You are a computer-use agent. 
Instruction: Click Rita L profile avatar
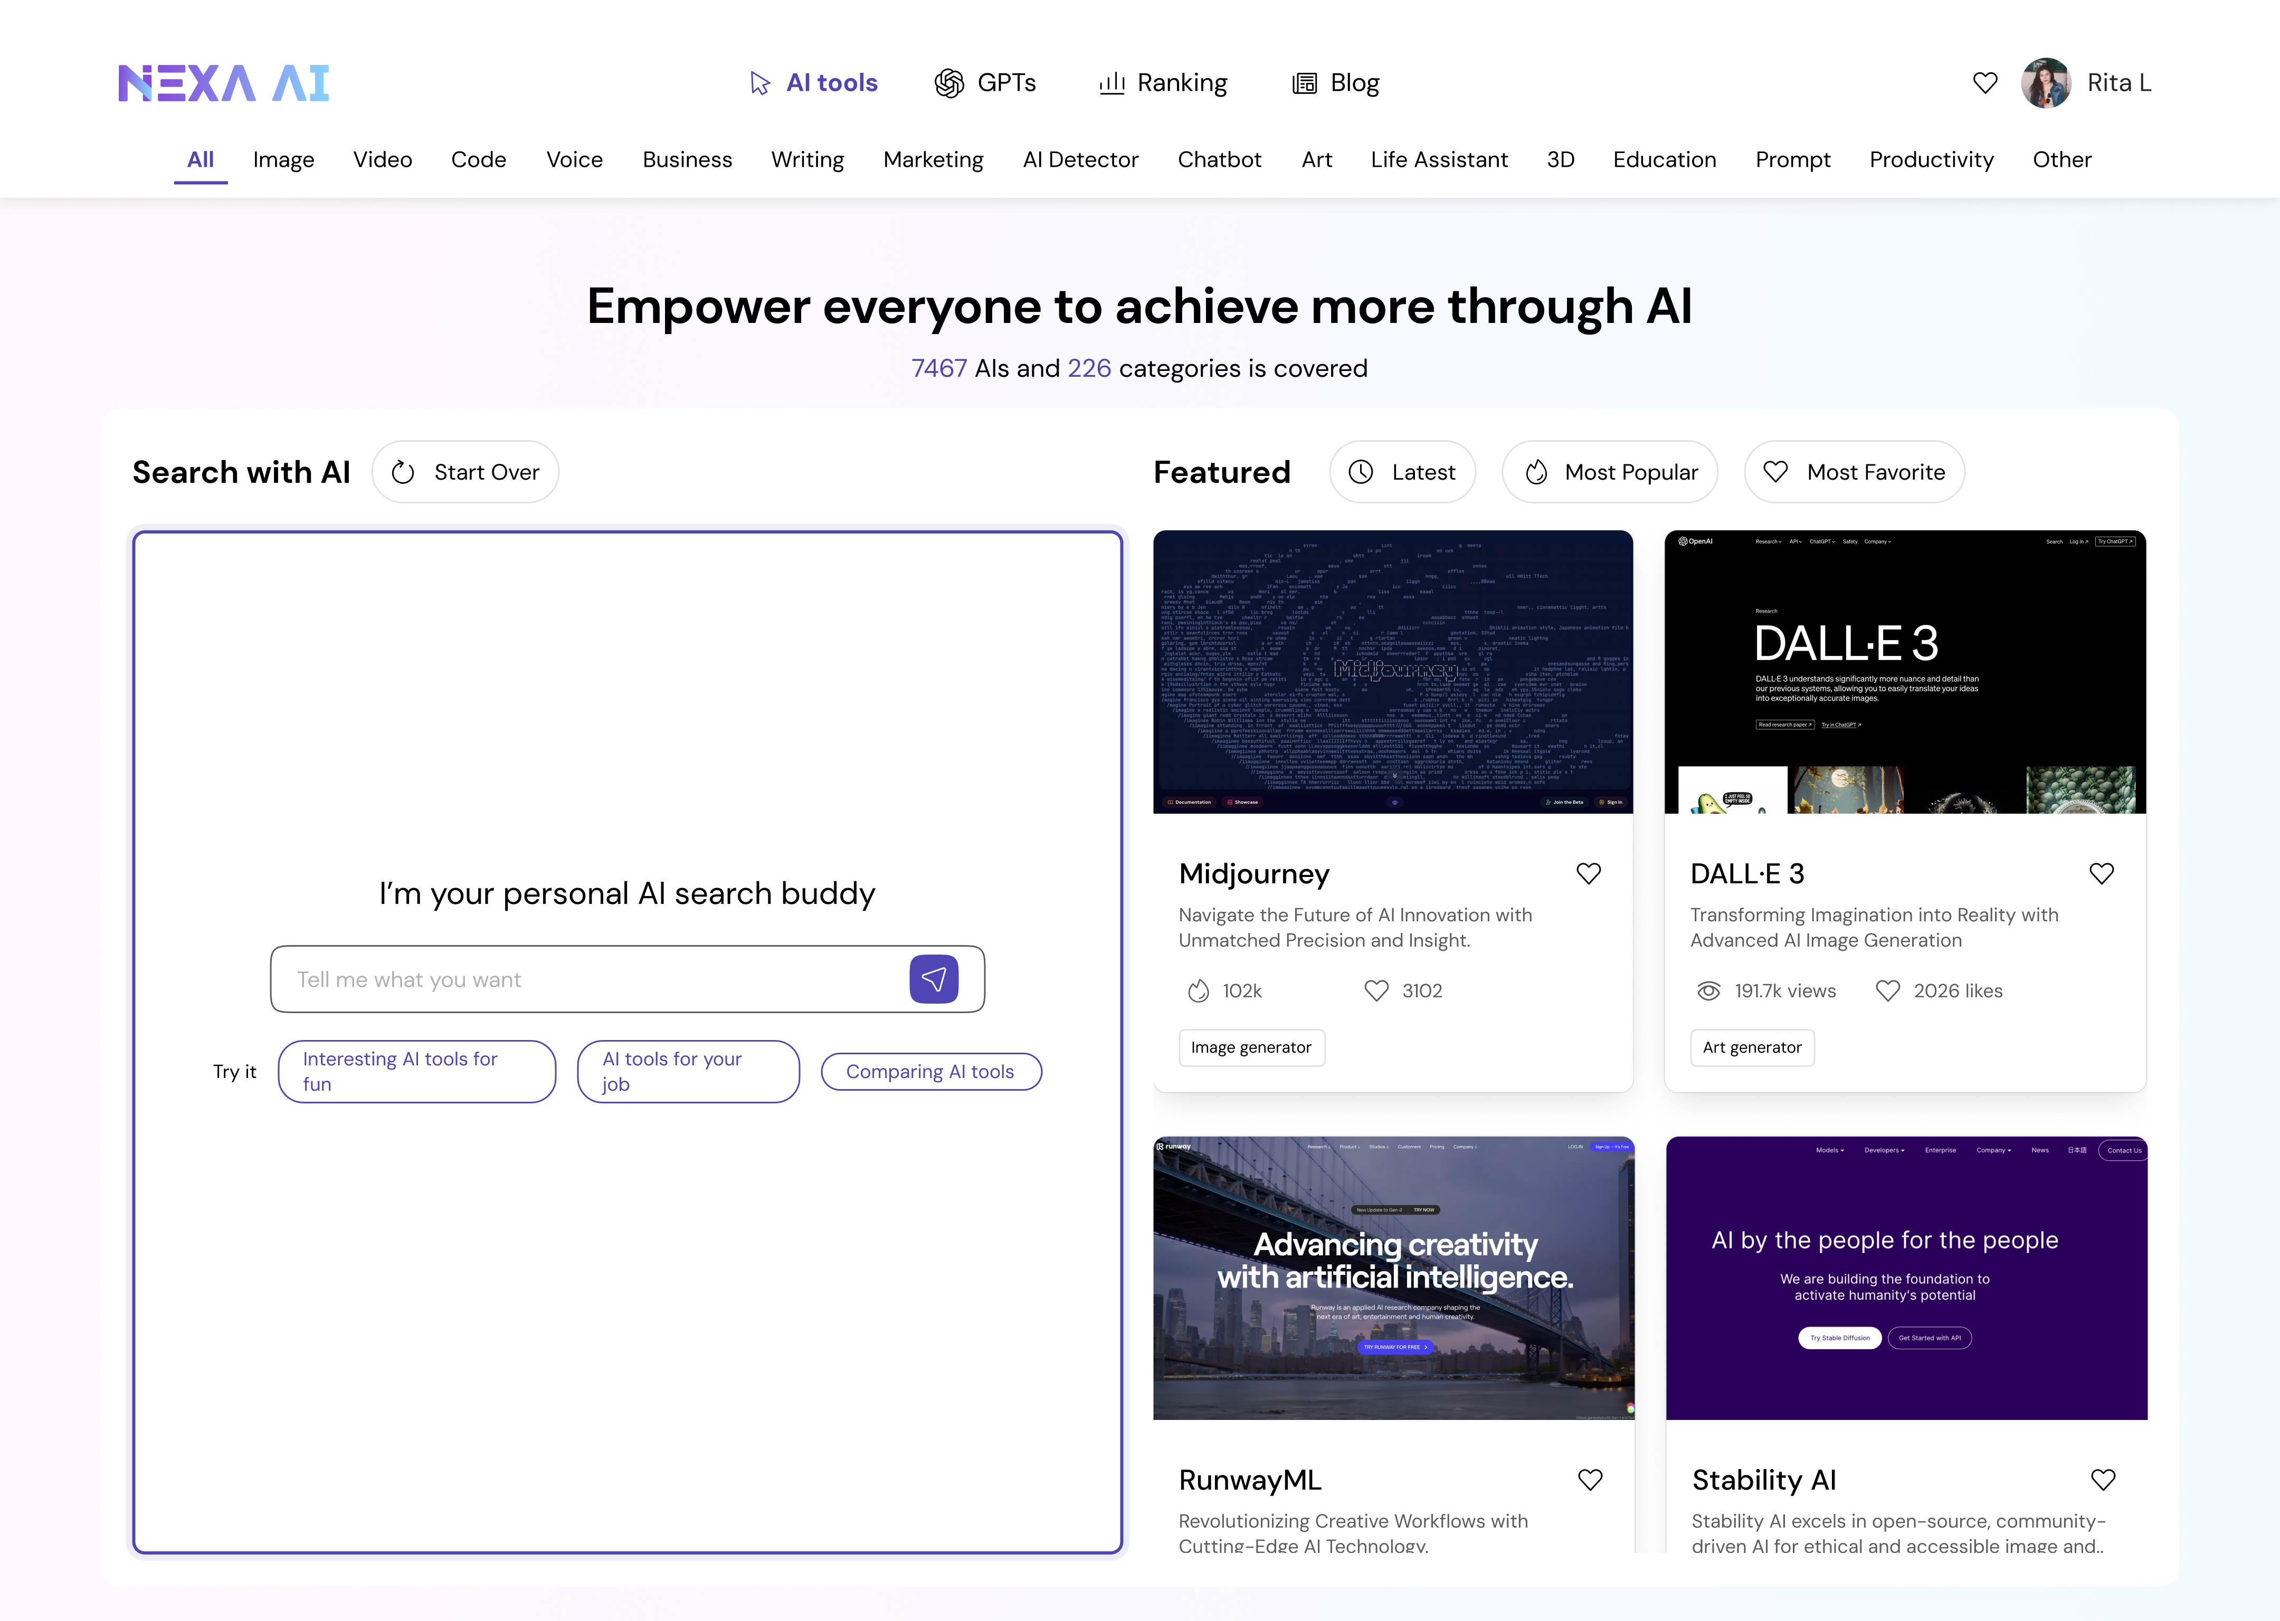point(2046,83)
